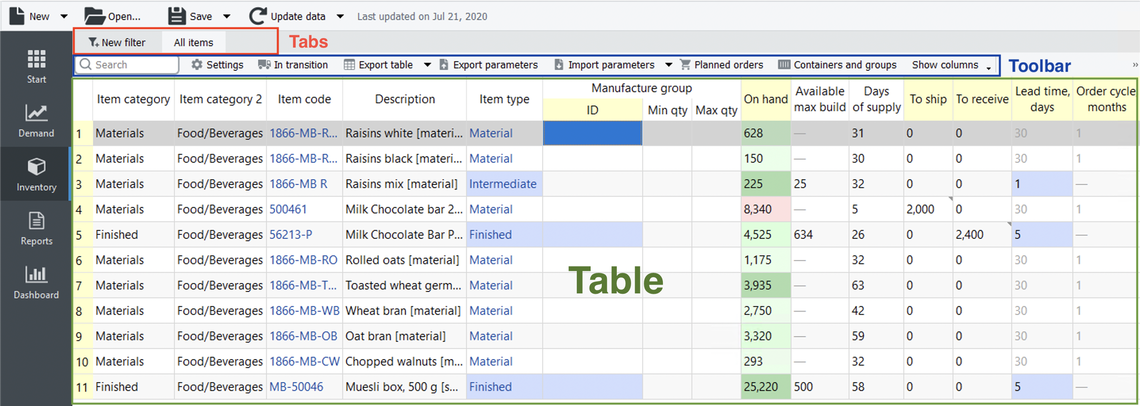Go to the Demand view
Screen dimensions: 1140x406
pos(36,120)
